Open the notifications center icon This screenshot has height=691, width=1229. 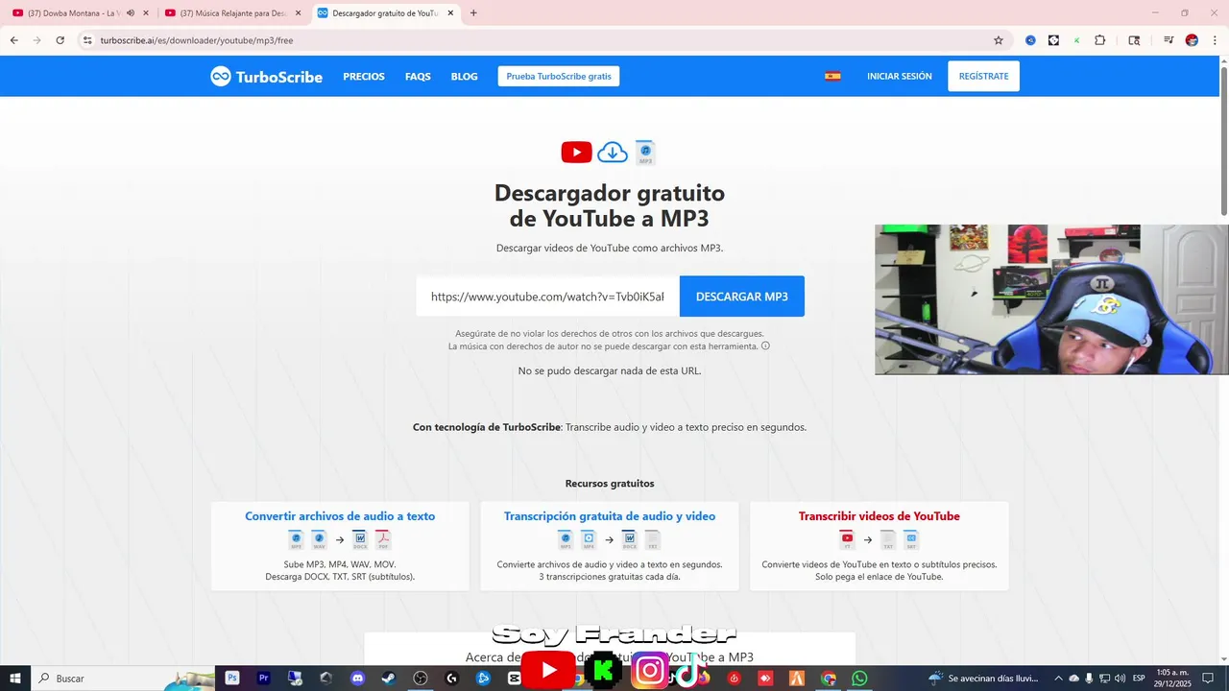[x=1208, y=678]
